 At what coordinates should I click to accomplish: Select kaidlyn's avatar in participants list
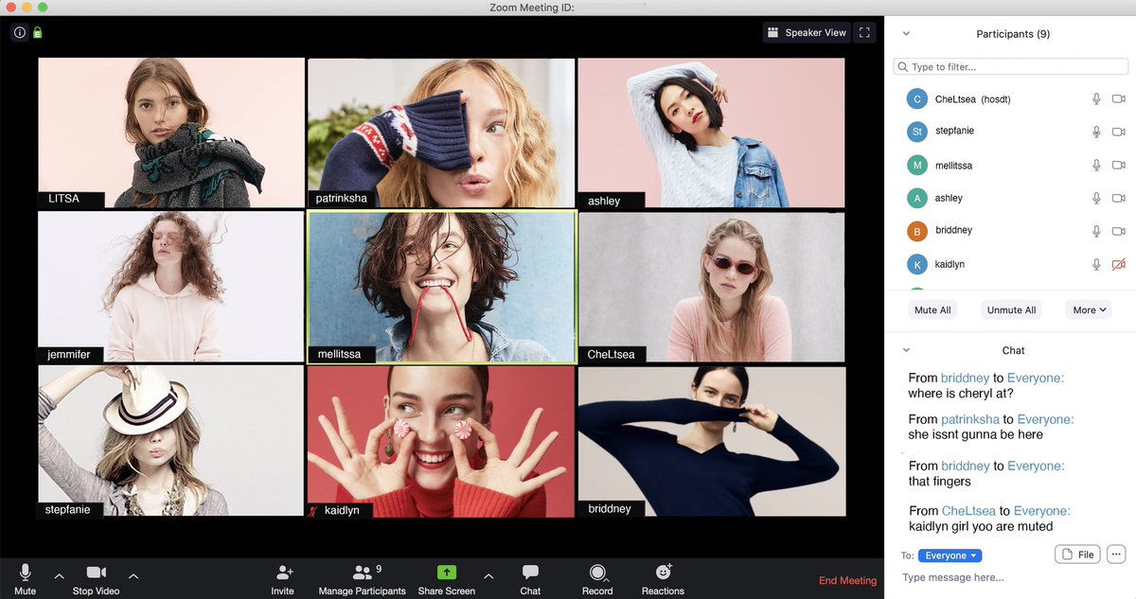[x=916, y=265]
